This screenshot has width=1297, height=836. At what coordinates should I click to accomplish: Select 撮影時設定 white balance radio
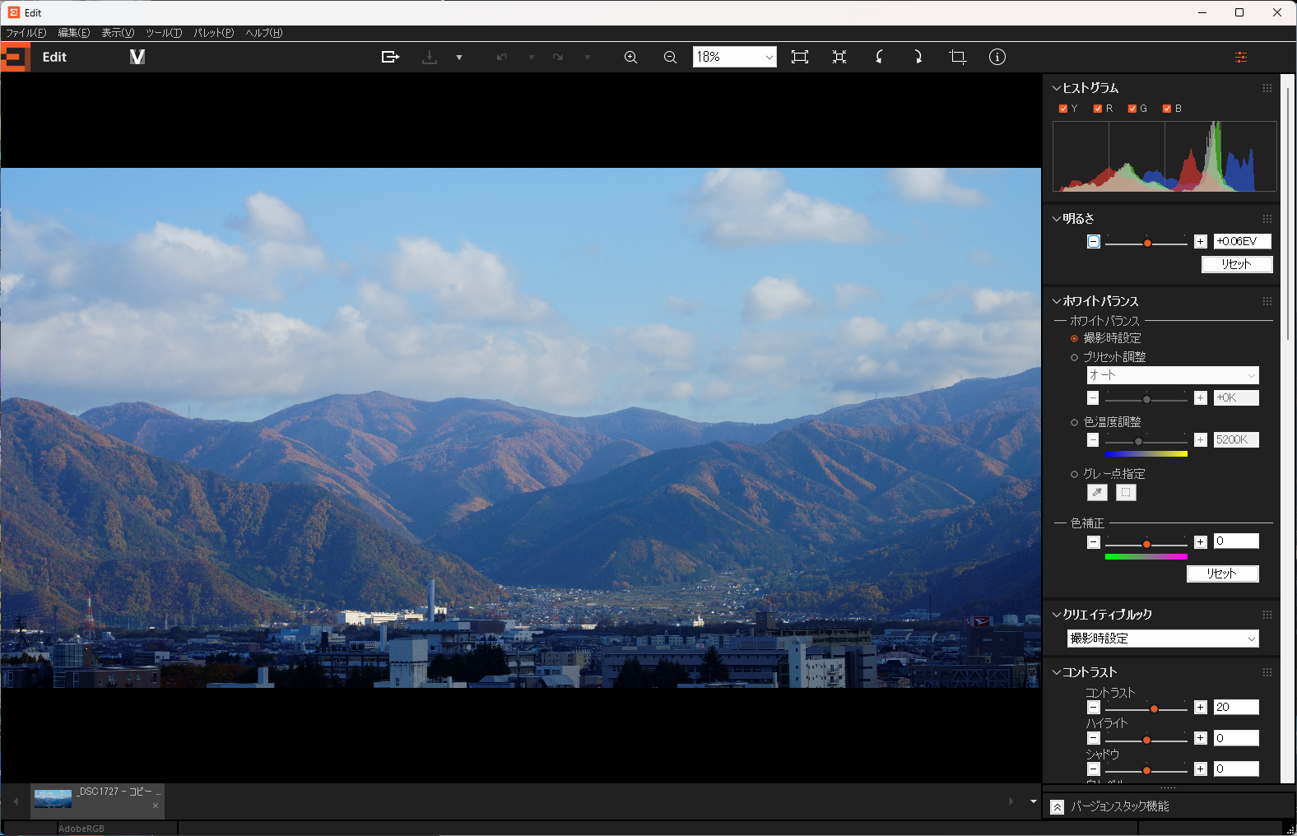tap(1074, 338)
